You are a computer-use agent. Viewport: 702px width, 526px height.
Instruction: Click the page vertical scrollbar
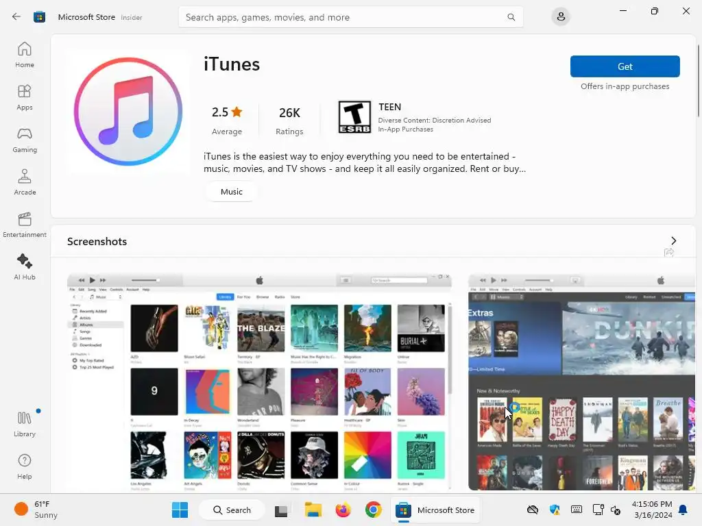699,81
